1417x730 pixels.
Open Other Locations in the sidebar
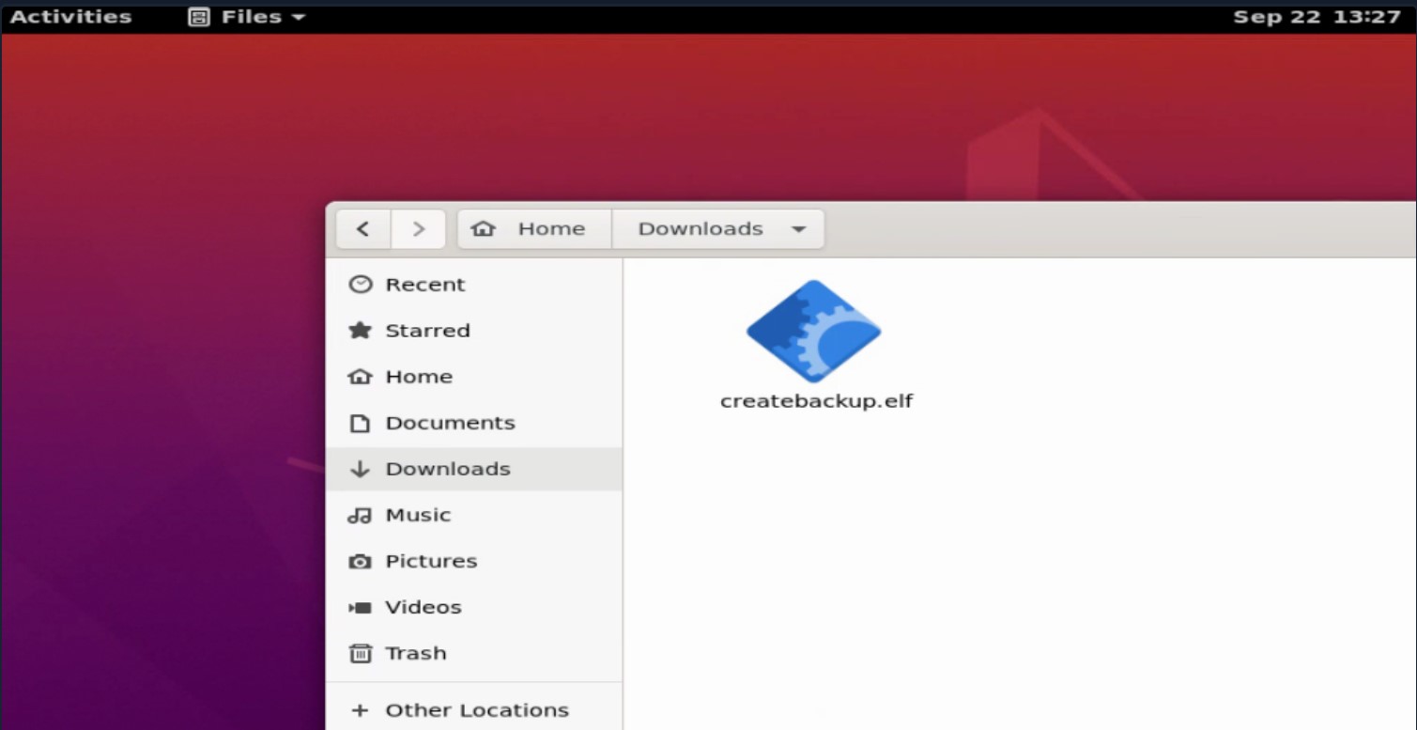point(474,710)
